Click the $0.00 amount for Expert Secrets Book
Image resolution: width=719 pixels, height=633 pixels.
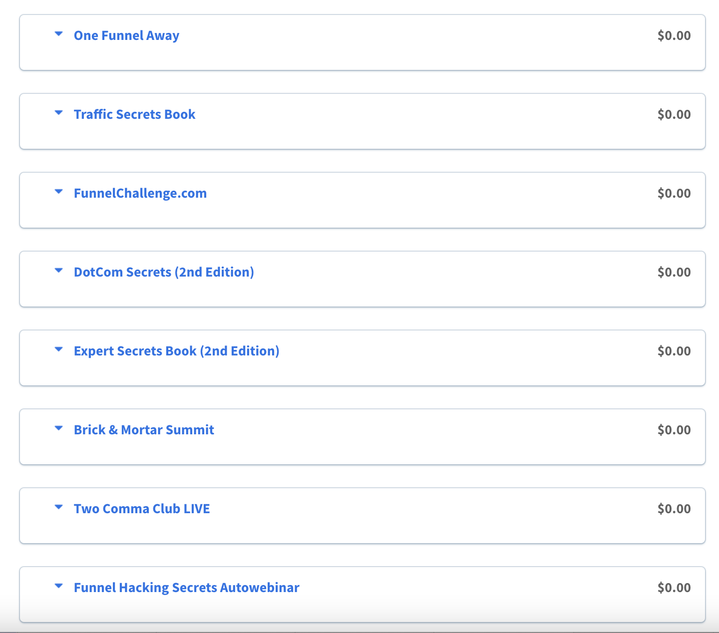(674, 351)
